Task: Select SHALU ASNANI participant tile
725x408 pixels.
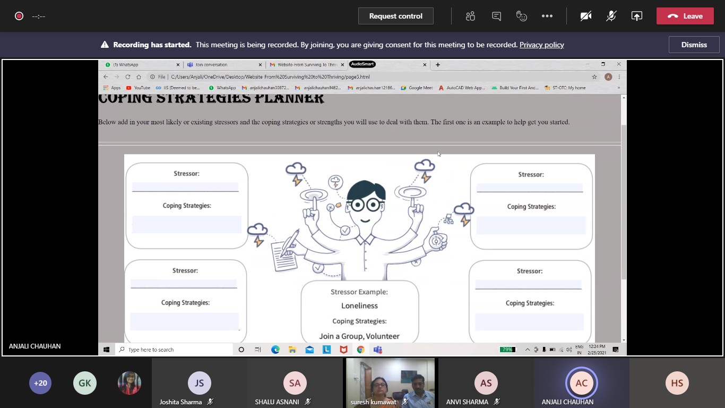Action: tap(295, 384)
